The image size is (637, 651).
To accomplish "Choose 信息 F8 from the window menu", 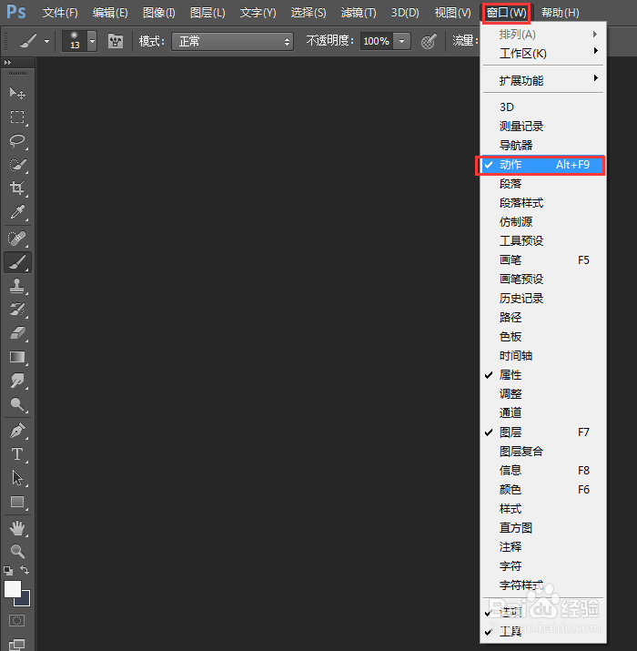I will (x=542, y=471).
